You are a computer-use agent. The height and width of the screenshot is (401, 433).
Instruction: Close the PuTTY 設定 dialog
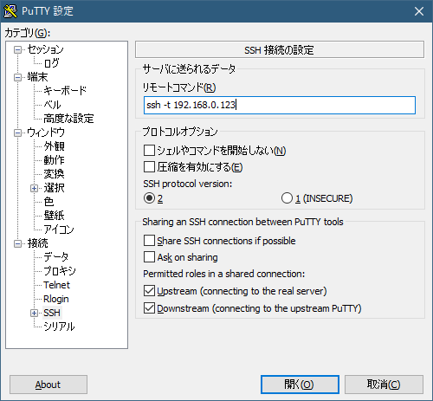[x=419, y=11]
